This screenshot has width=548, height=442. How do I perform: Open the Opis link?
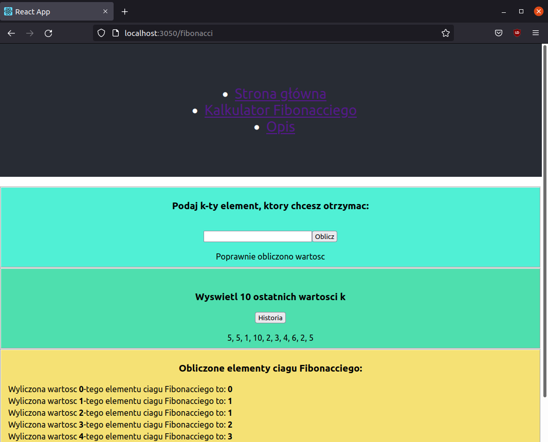[280, 126]
